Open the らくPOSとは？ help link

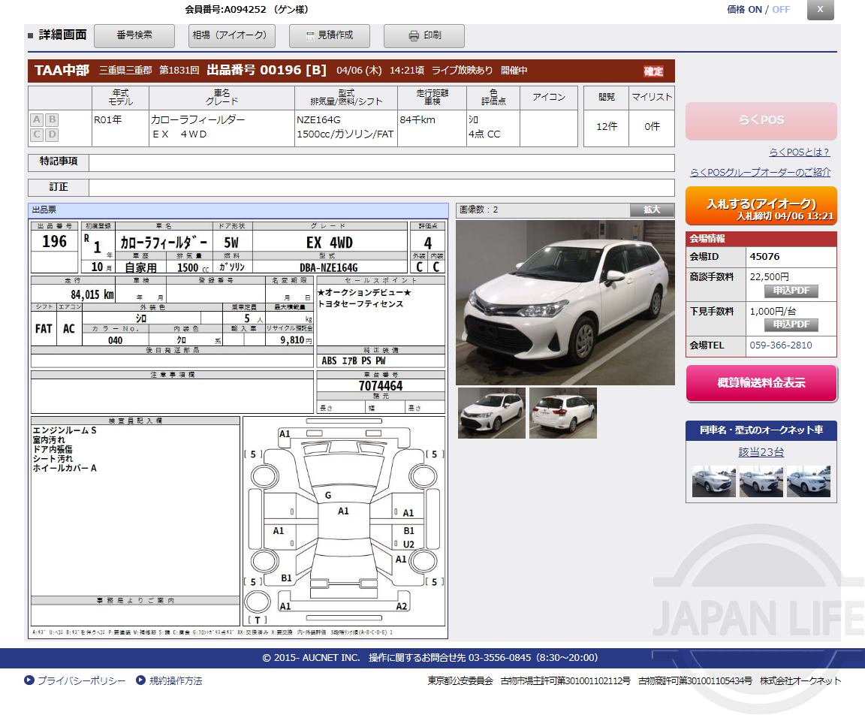[798, 152]
